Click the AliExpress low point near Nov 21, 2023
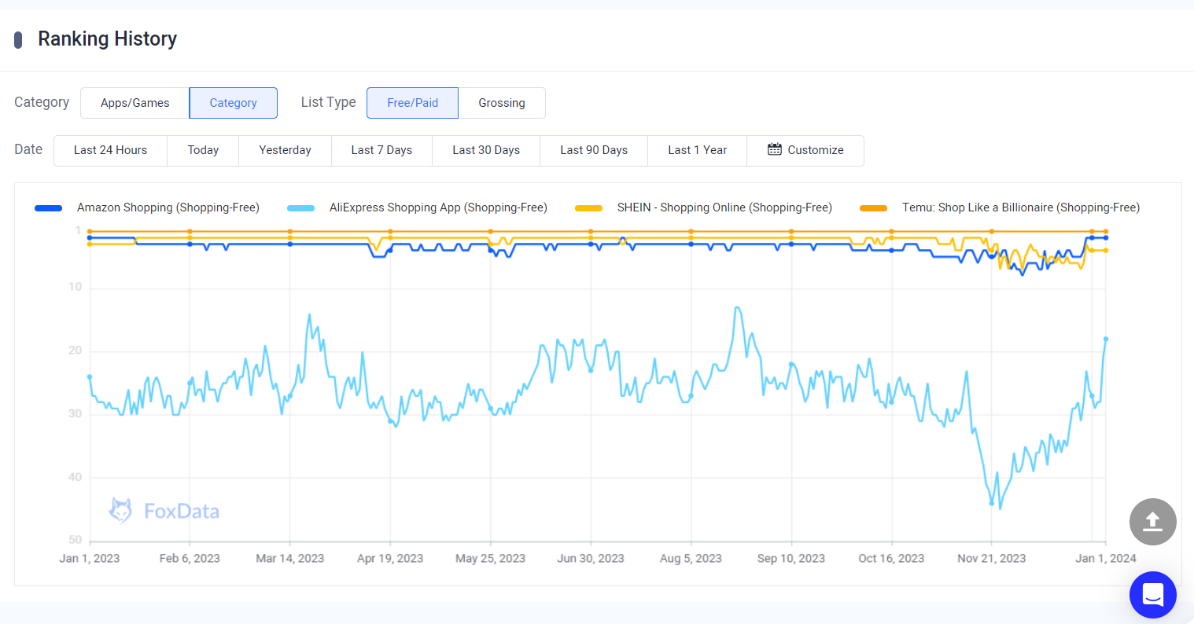This screenshot has height=624, width=1194. tap(992, 503)
